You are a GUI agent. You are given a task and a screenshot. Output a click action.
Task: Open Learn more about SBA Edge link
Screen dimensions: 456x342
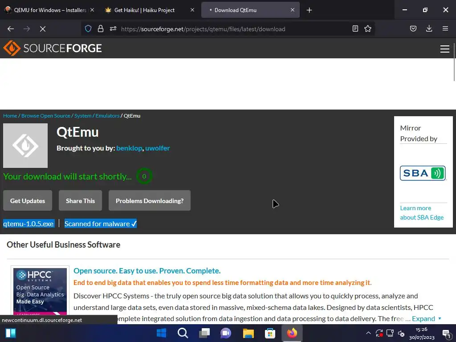pyautogui.click(x=422, y=212)
